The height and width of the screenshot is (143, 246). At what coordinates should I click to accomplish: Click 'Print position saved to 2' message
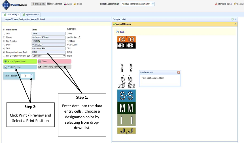153,78
